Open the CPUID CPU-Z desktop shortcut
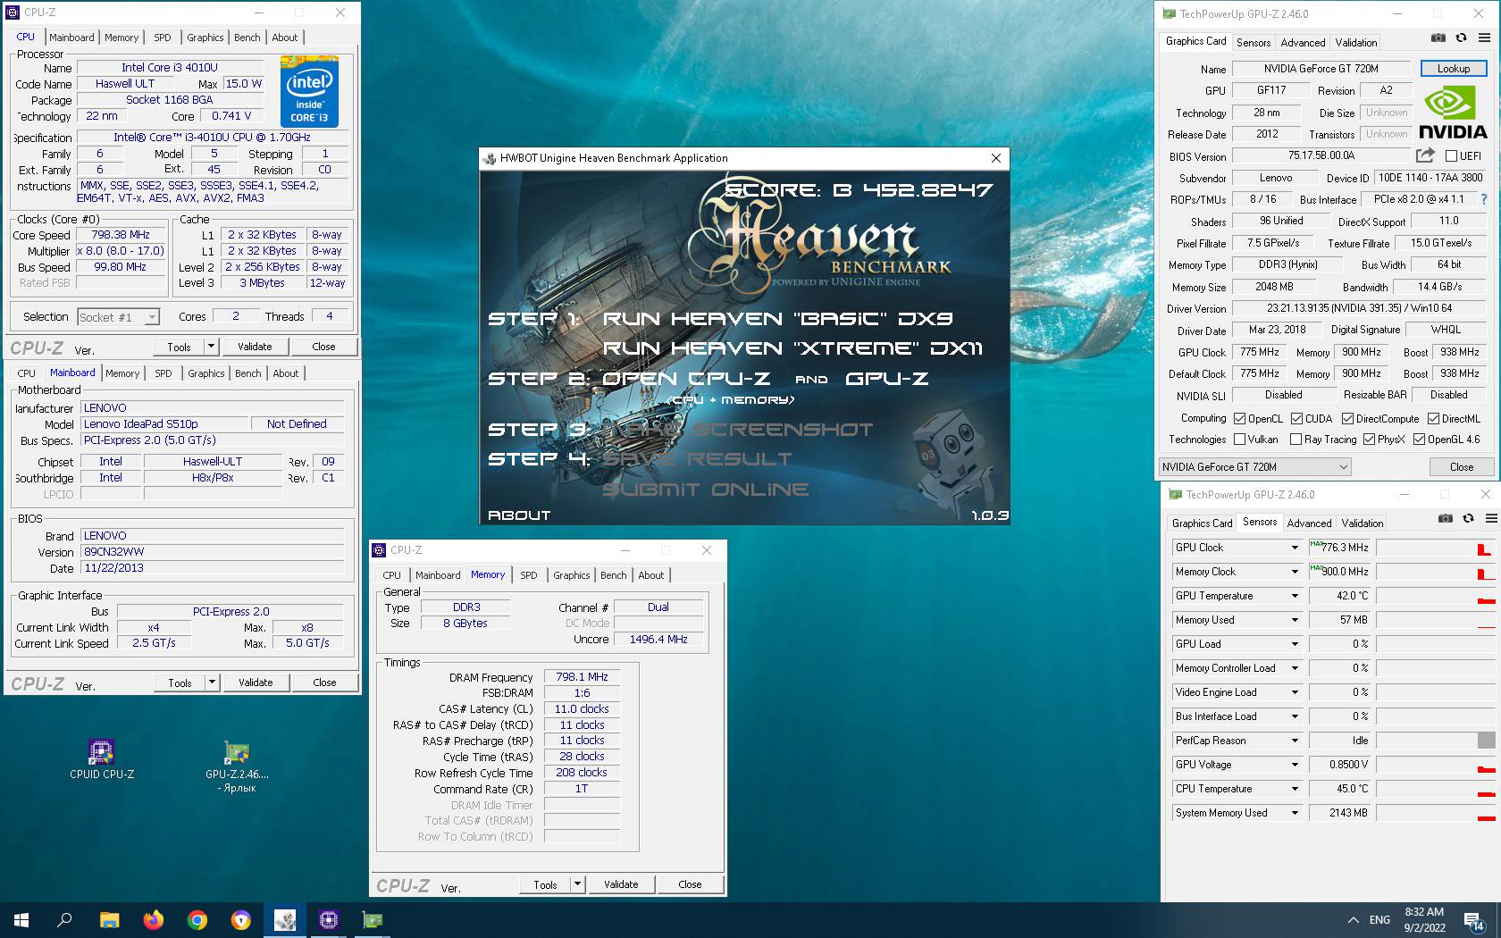This screenshot has width=1501, height=938. click(x=102, y=760)
